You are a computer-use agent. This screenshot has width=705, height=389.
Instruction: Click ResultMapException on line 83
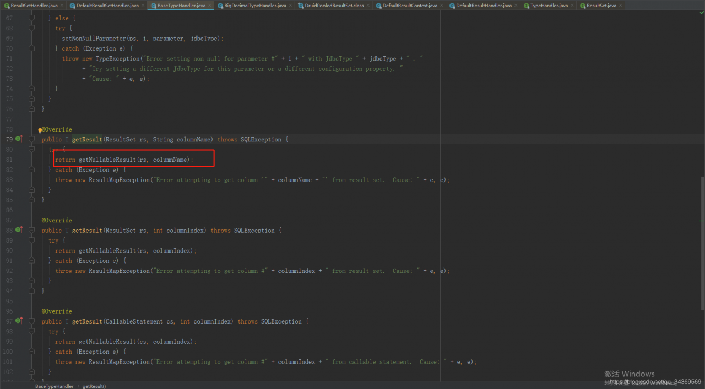point(120,180)
